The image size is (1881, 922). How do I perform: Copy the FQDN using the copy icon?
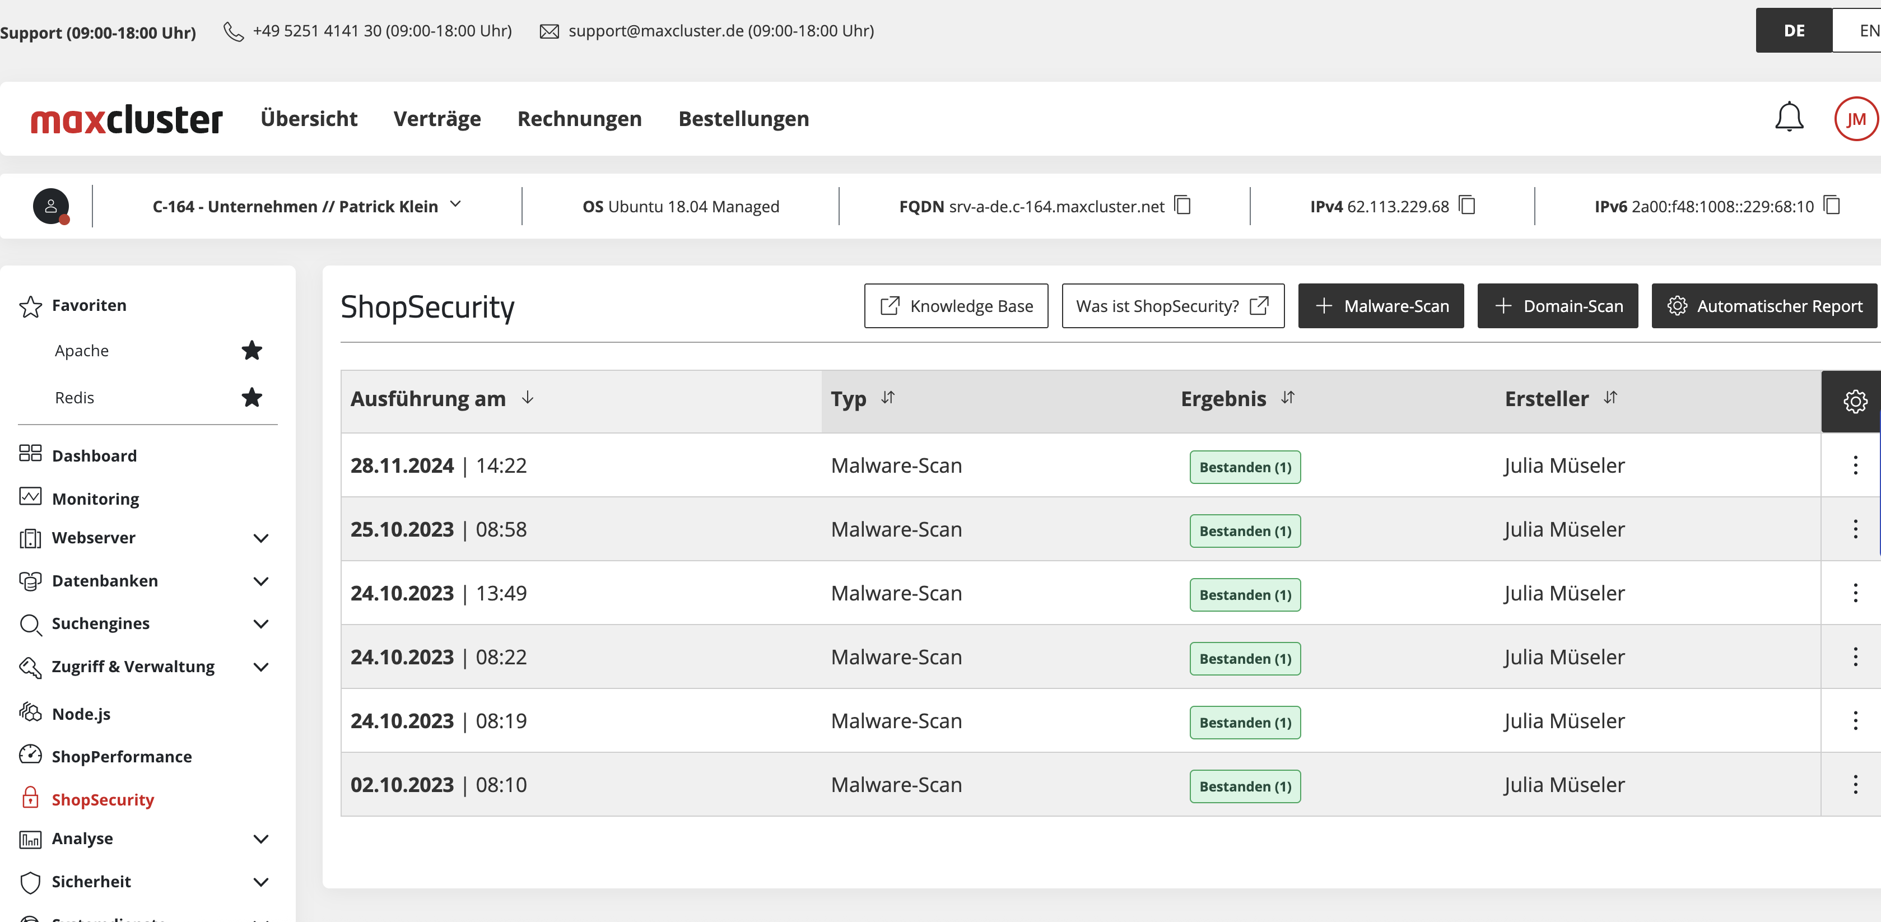tap(1182, 206)
